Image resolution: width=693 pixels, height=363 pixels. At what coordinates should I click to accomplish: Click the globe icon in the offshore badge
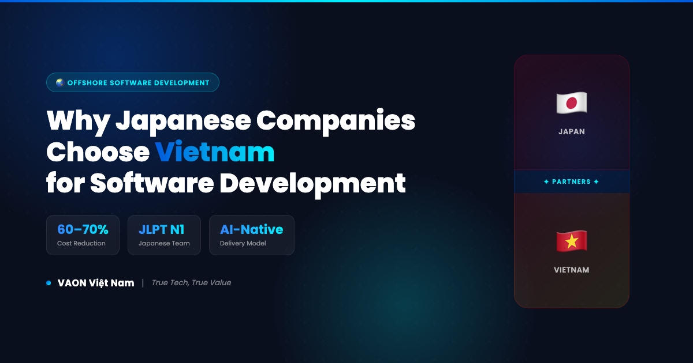click(59, 82)
